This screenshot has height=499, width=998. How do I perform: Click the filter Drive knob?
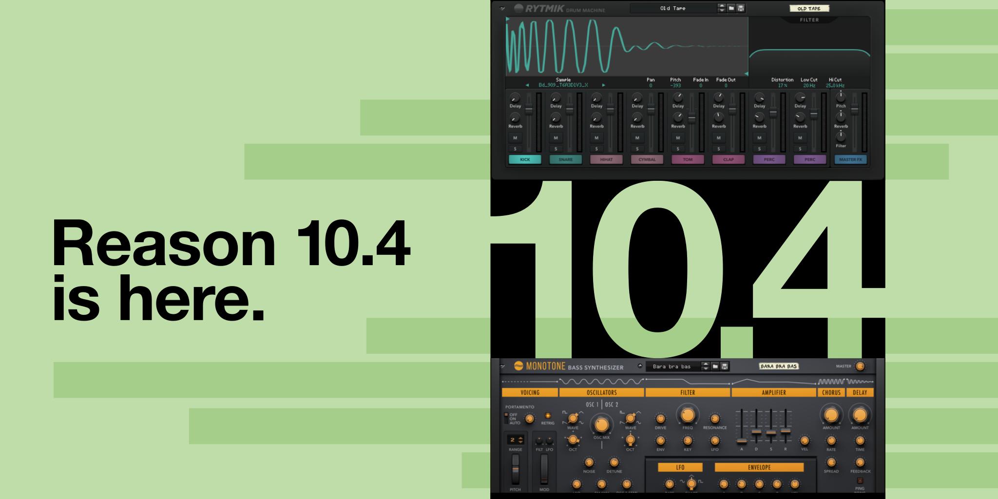pyautogui.click(x=660, y=419)
